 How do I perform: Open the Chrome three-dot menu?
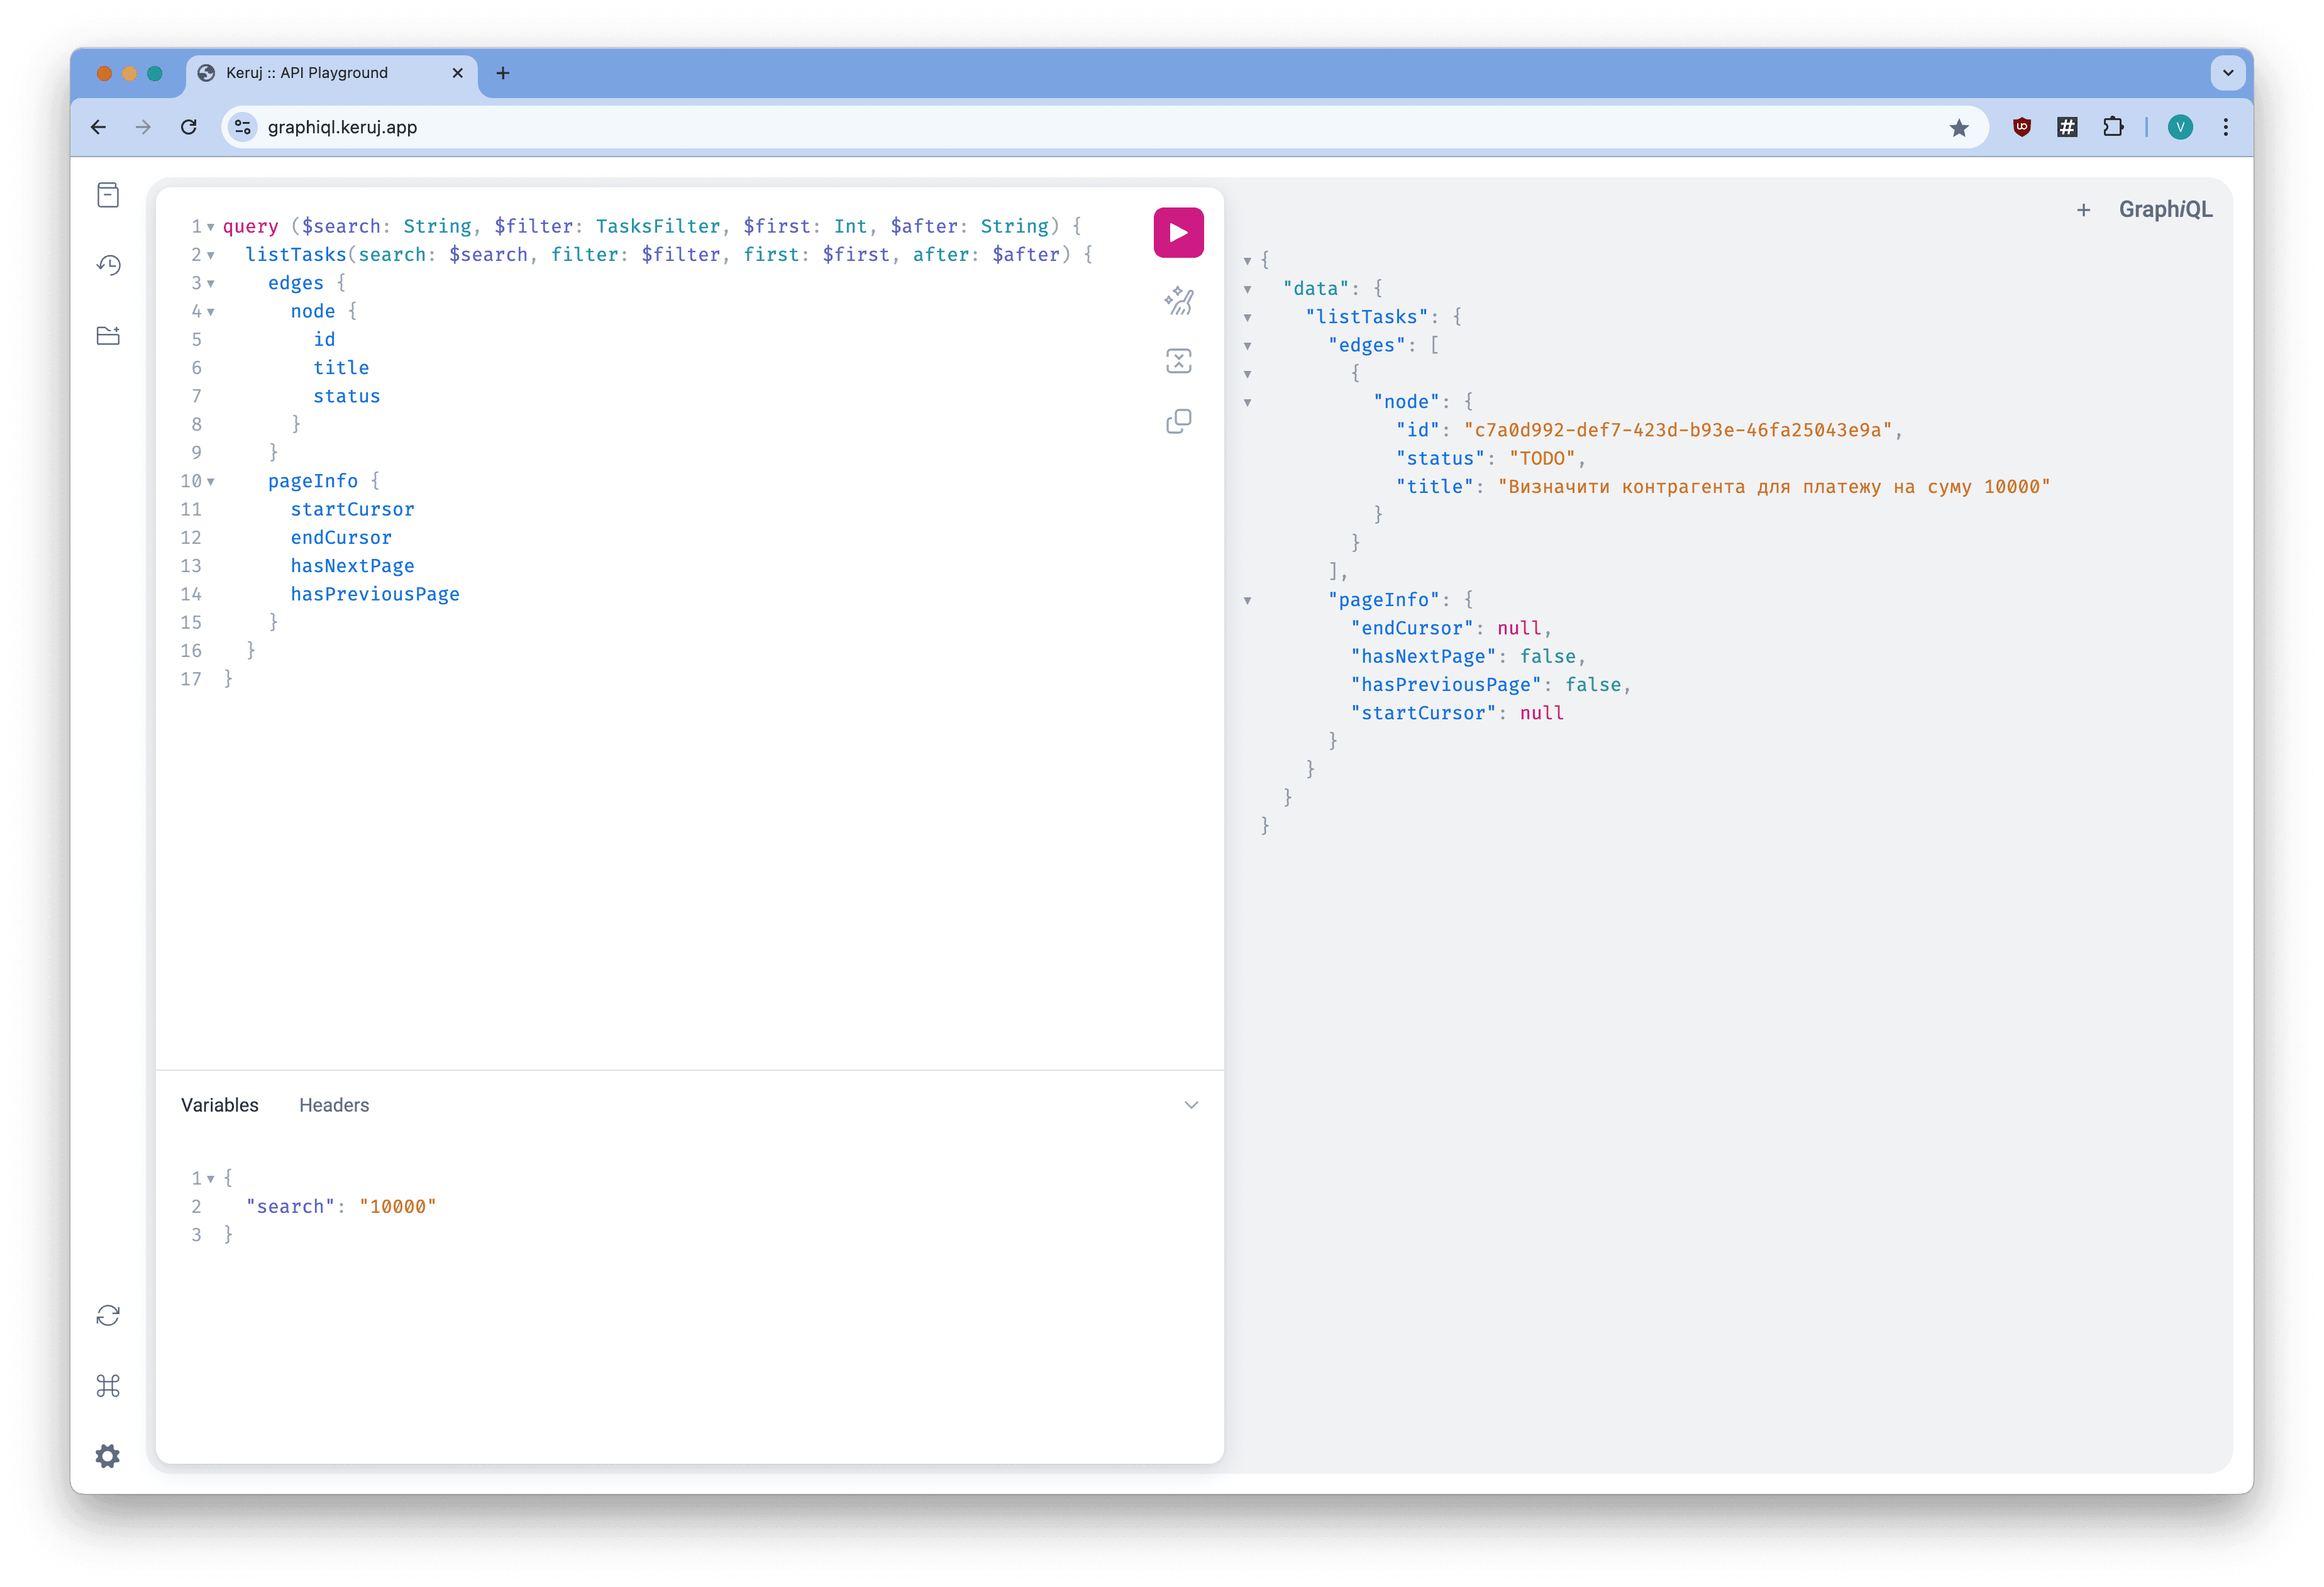(2225, 127)
